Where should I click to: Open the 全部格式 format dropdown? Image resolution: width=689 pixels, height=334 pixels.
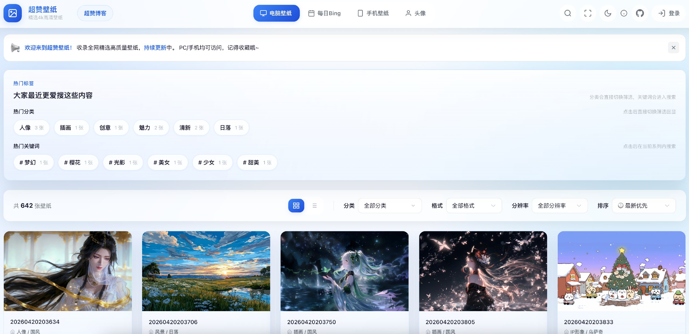click(474, 206)
